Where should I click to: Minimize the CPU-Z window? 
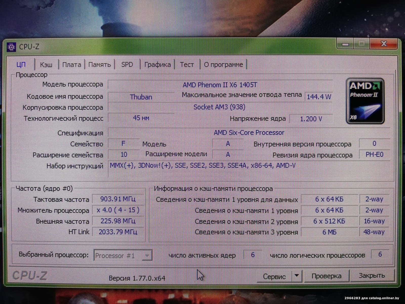(345, 44)
